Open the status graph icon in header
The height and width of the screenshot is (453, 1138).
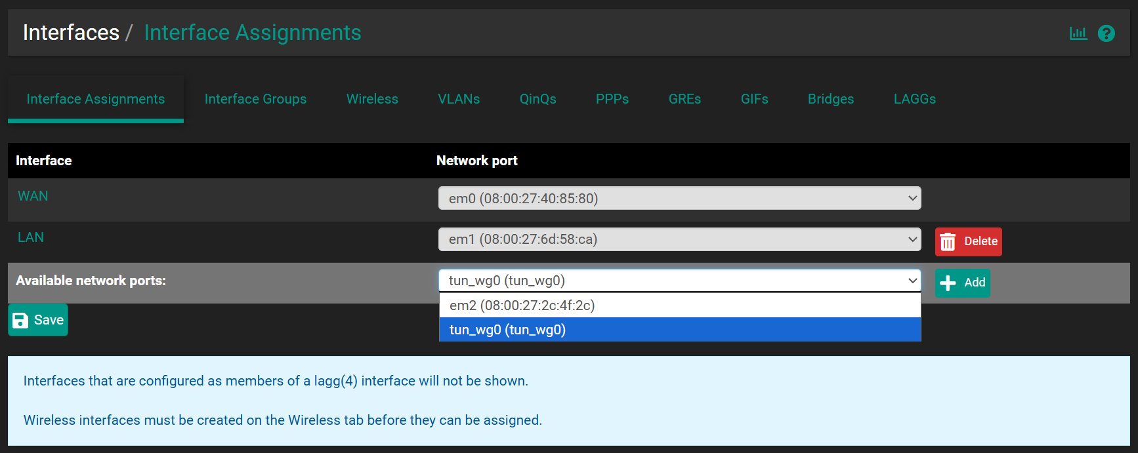point(1078,33)
